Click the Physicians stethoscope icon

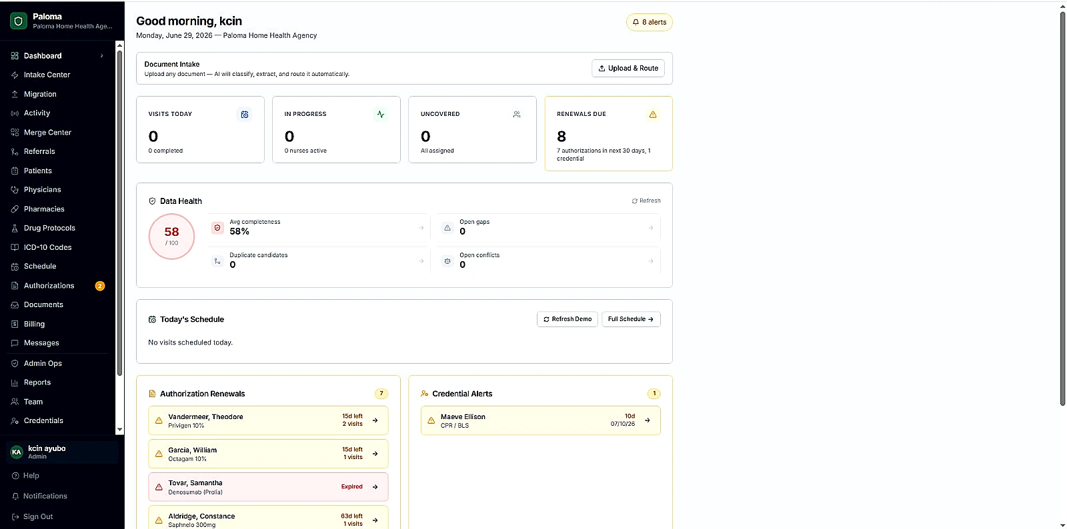point(15,190)
